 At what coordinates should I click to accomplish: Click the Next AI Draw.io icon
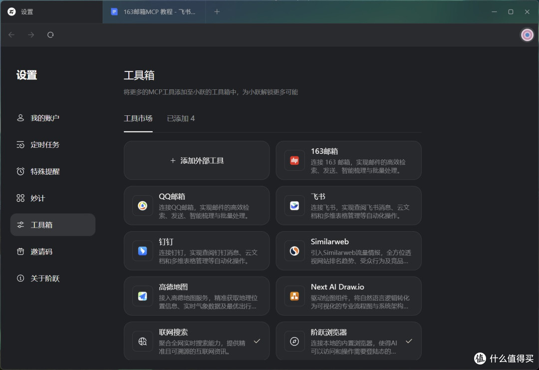click(294, 296)
